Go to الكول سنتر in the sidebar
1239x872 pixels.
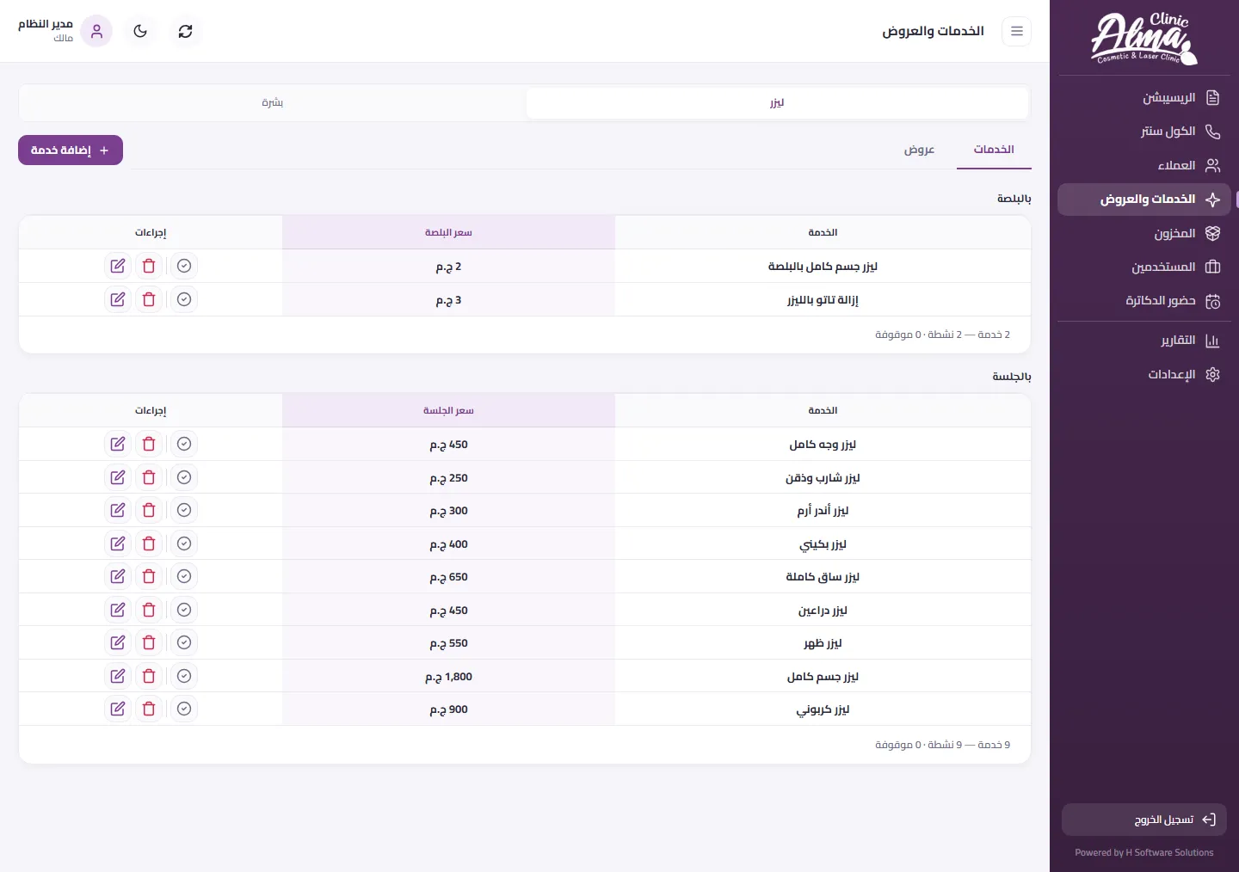[x=1144, y=132]
